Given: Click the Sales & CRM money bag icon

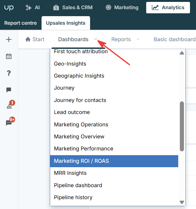Looking at the screenshot, I should coord(56,8).
